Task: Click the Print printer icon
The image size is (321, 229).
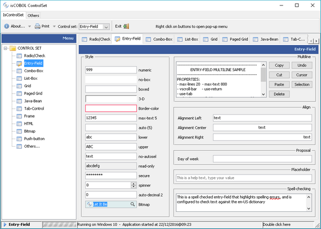Action: [37, 26]
